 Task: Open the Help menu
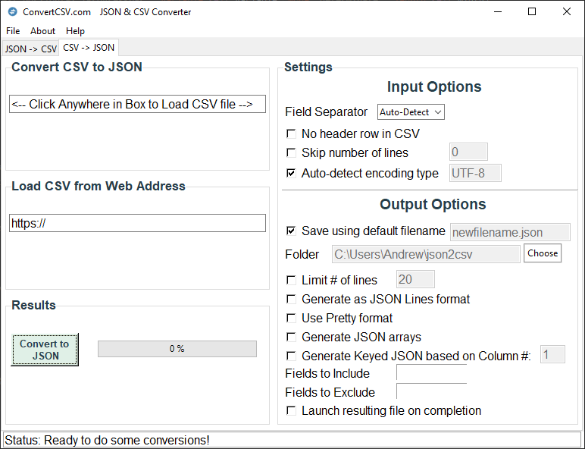(x=75, y=31)
